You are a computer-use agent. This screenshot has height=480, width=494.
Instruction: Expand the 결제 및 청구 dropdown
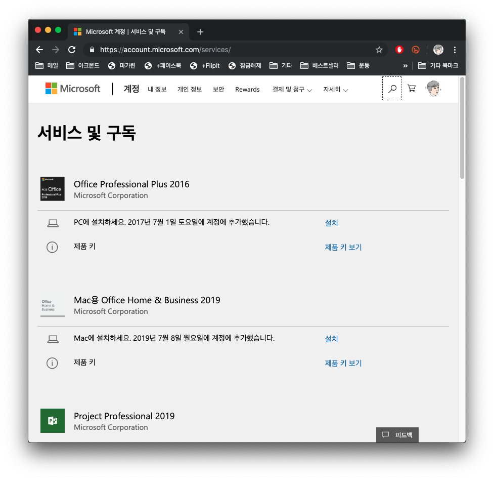click(x=292, y=90)
